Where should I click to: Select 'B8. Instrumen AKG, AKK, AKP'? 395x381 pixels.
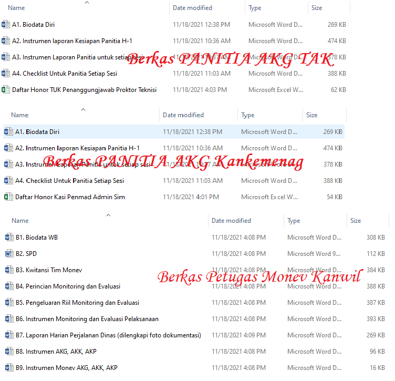click(x=56, y=351)
